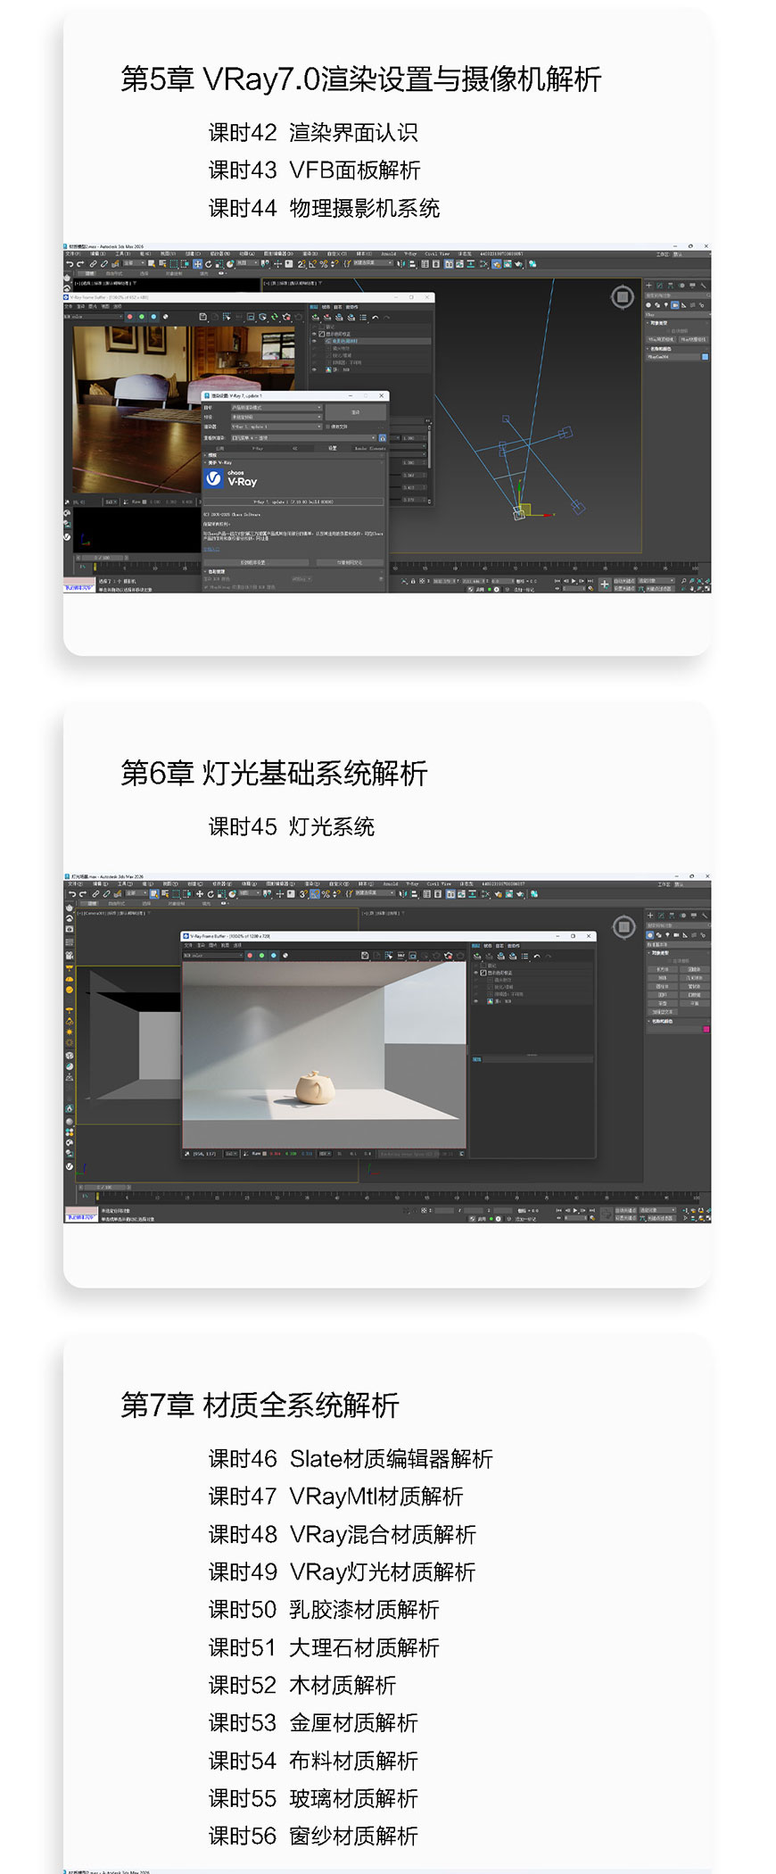Open the V-Ray menu in first 3ds Max menu bar
The height and width of the screenshot is (1874, 776).
pos(411,254)
